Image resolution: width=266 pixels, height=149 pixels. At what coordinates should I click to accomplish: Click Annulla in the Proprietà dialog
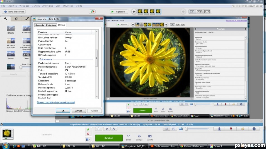(x=79, y=111)
